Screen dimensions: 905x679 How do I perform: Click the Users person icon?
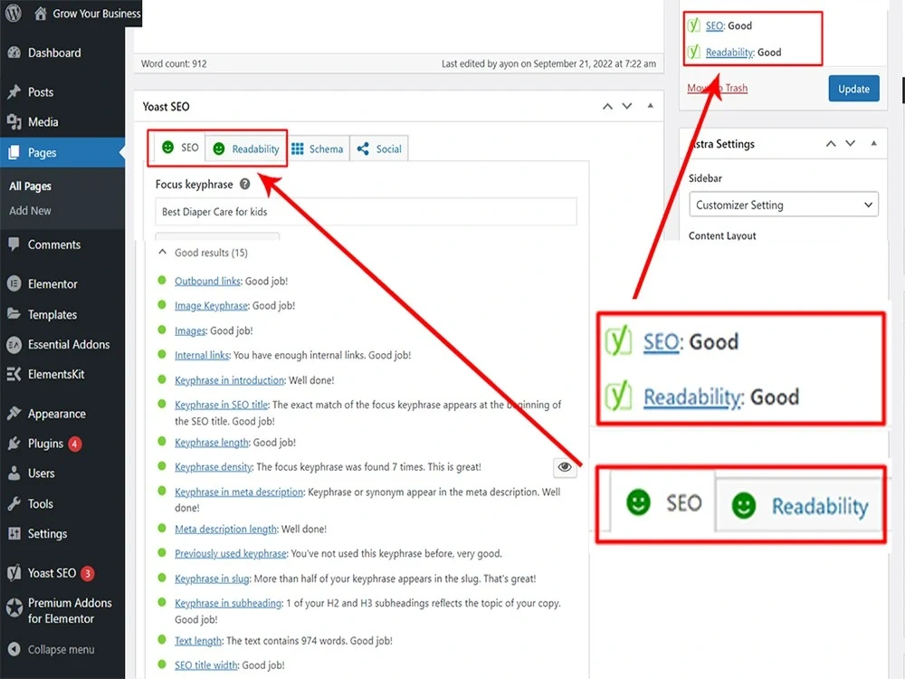14,473
